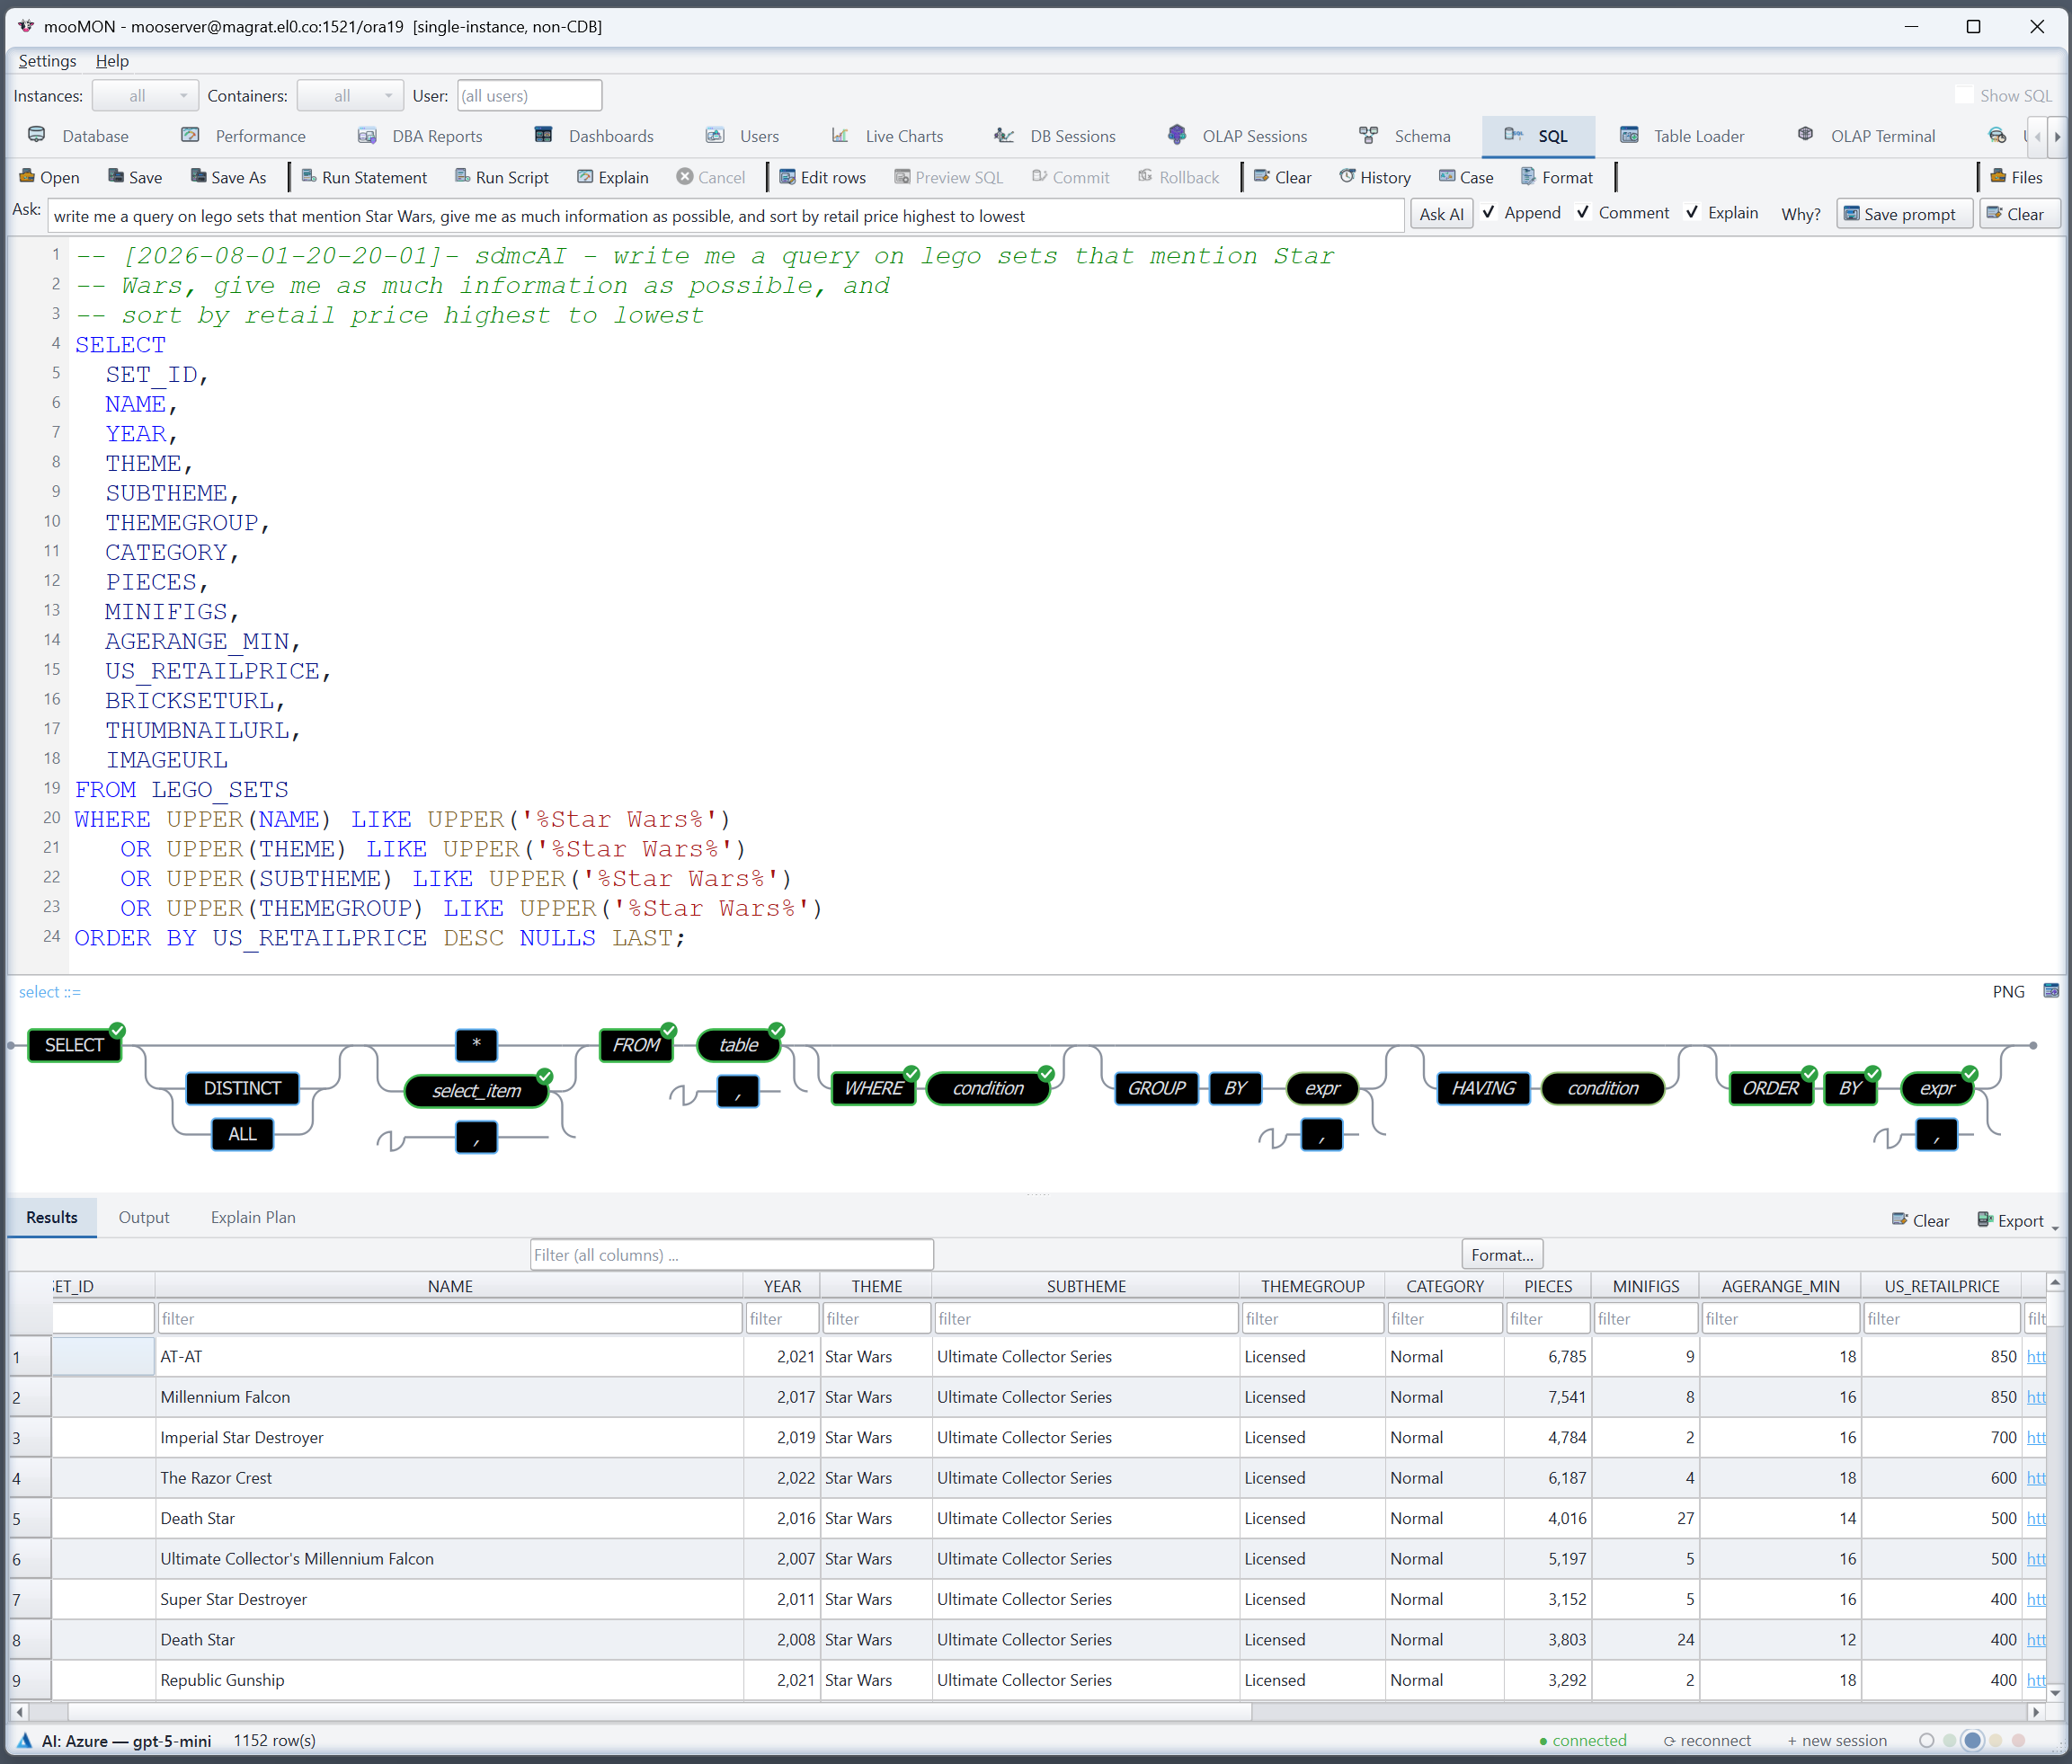Clear the SQL editor via toolbar

(x=1283, y=177)
